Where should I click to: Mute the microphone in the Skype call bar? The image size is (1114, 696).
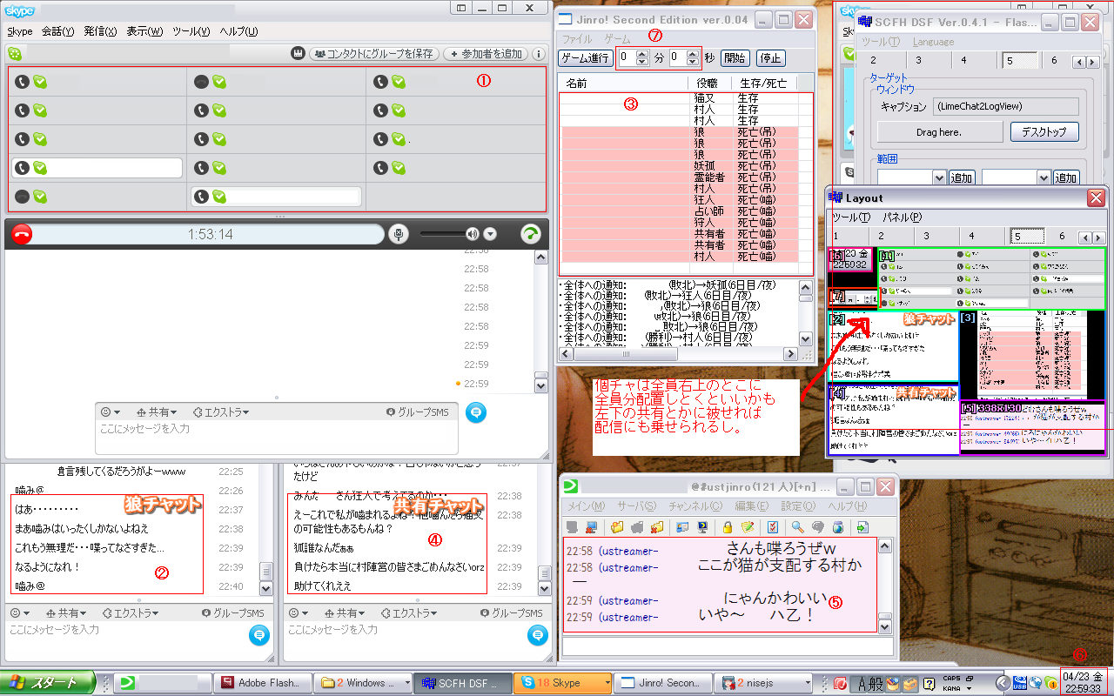pyautogui.click(x=399, y=234)
